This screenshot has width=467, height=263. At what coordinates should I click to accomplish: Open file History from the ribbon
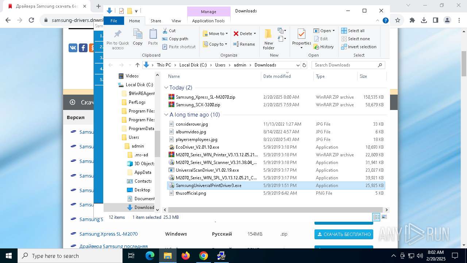pos(323,47)
